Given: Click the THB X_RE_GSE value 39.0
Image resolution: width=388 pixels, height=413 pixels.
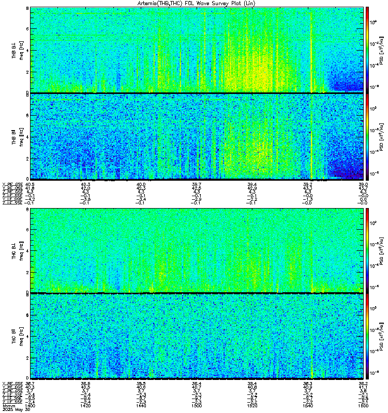Looking at the screenshot, I should (x=363, y=184).
